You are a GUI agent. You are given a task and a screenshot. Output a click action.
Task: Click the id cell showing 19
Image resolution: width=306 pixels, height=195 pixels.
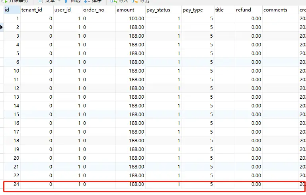click(12, 149)
